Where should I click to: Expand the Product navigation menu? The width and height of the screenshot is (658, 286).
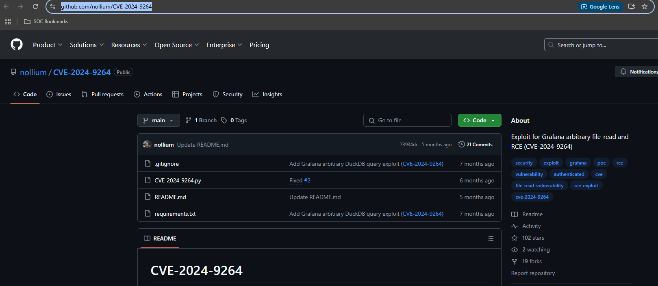click(x=47, y=45)
